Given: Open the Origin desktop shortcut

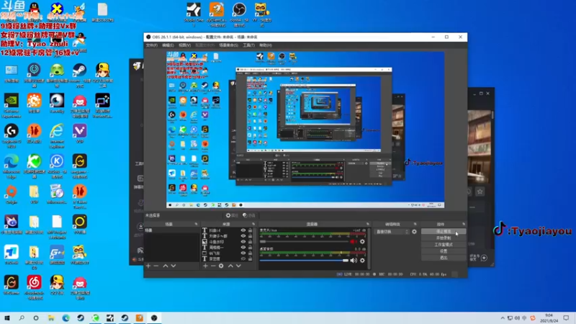Looking at the screenshot, I should 12,194.
